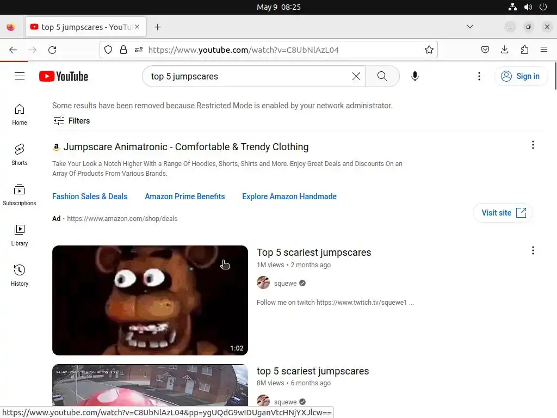The width and height of the screenshot is (557, 418).
Task: Click Follow me on twitch description text
Action: click(335, 303)
